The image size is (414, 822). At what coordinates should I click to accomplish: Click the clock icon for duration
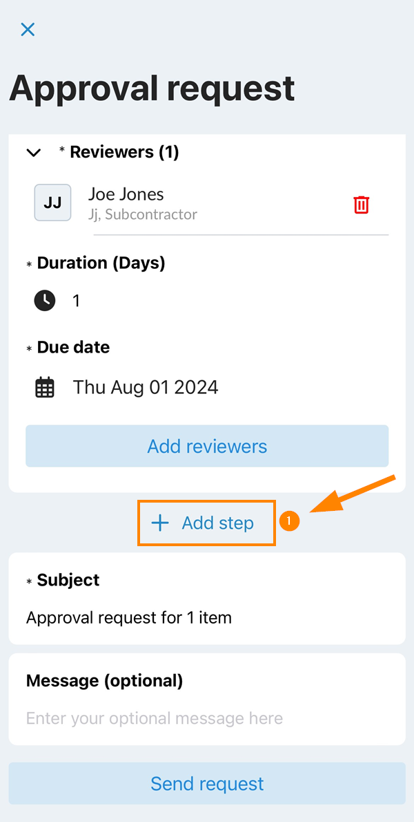(x=45, y=301)
